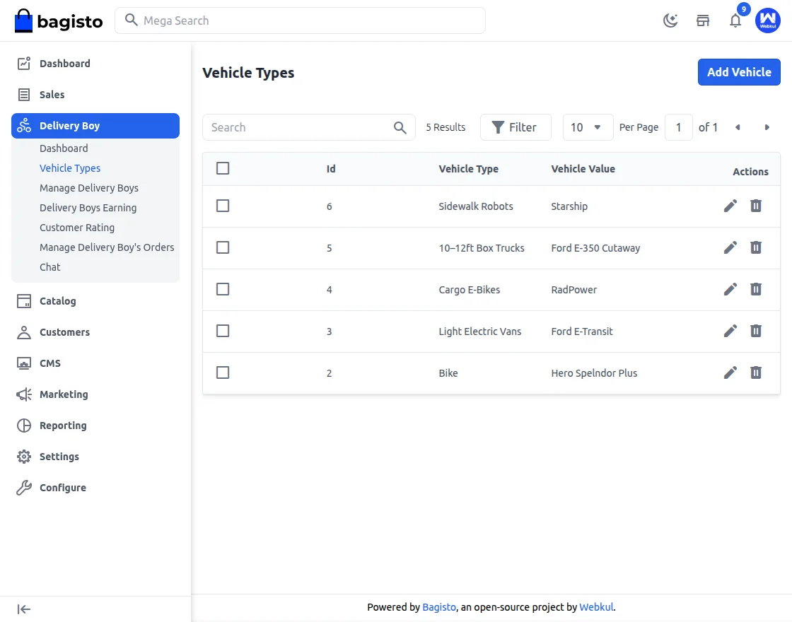
Task: Toggle dark mode moon icon
Action: pos(670,20)
